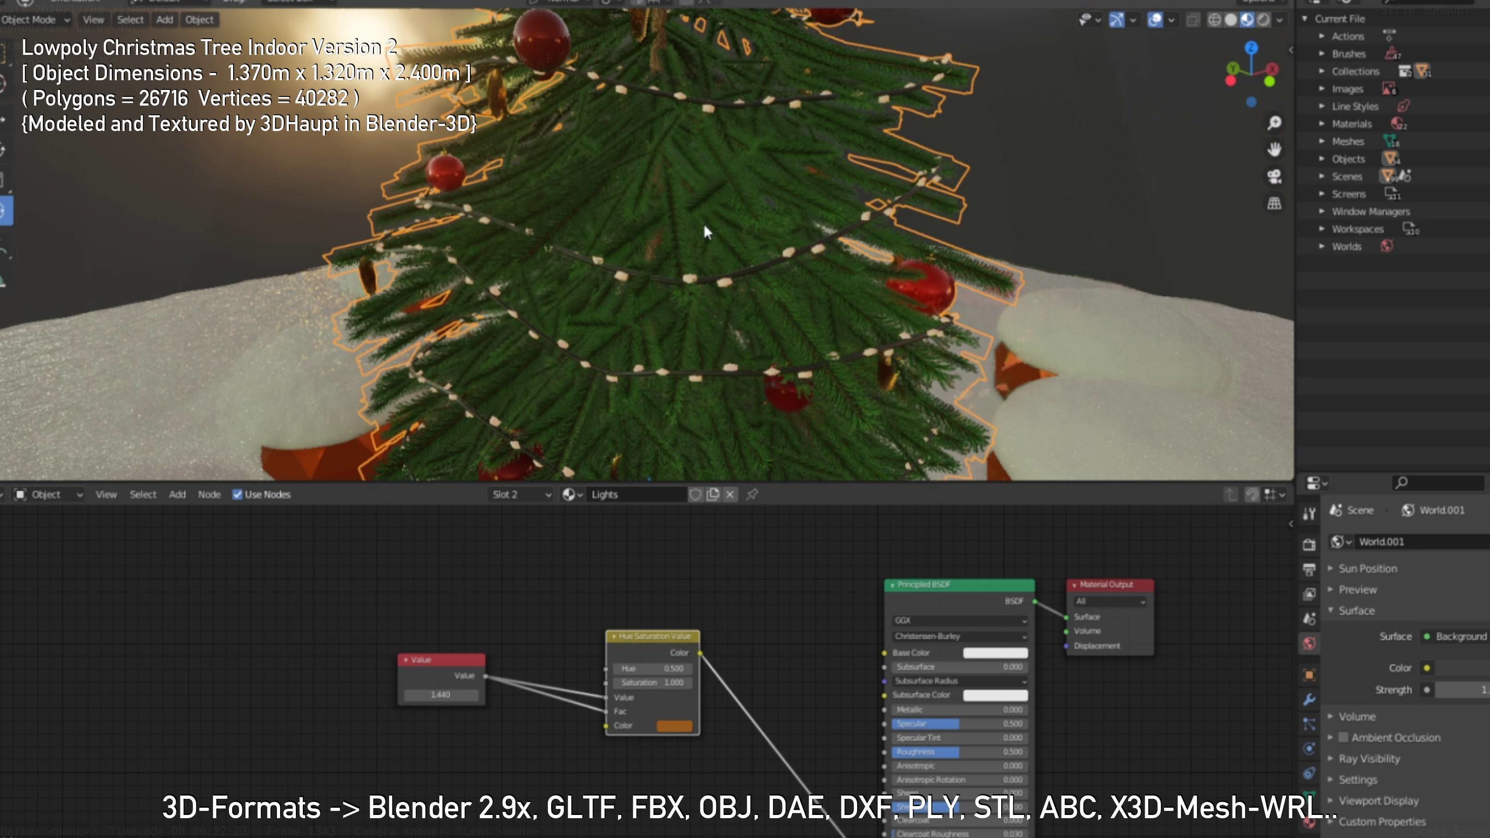Open the Tool properties tab icon

tap(1310, 513)
